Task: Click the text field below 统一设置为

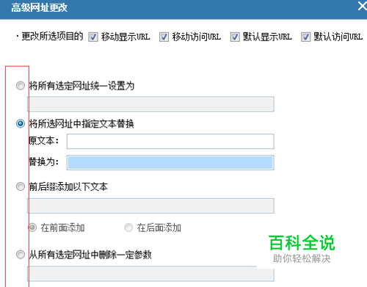Action: pyautogui.click(x=150, y=104)
